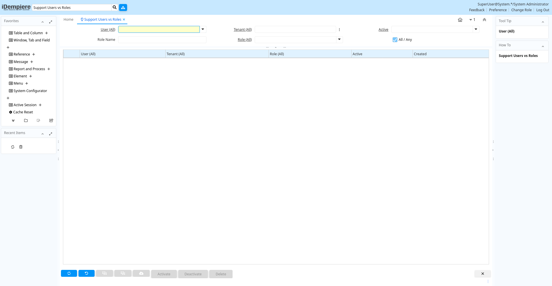Image resolution: width=552 pixels, height=286 pixels.
Task: Click the Log Out link
Action: pyautogui.click(x=543, y=10)
